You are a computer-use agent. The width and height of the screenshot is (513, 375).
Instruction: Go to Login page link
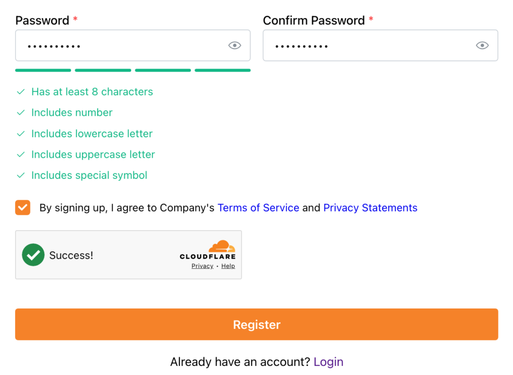click(328, 362)
